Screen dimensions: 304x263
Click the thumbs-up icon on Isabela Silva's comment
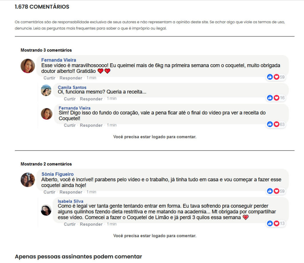click(270, 223)
